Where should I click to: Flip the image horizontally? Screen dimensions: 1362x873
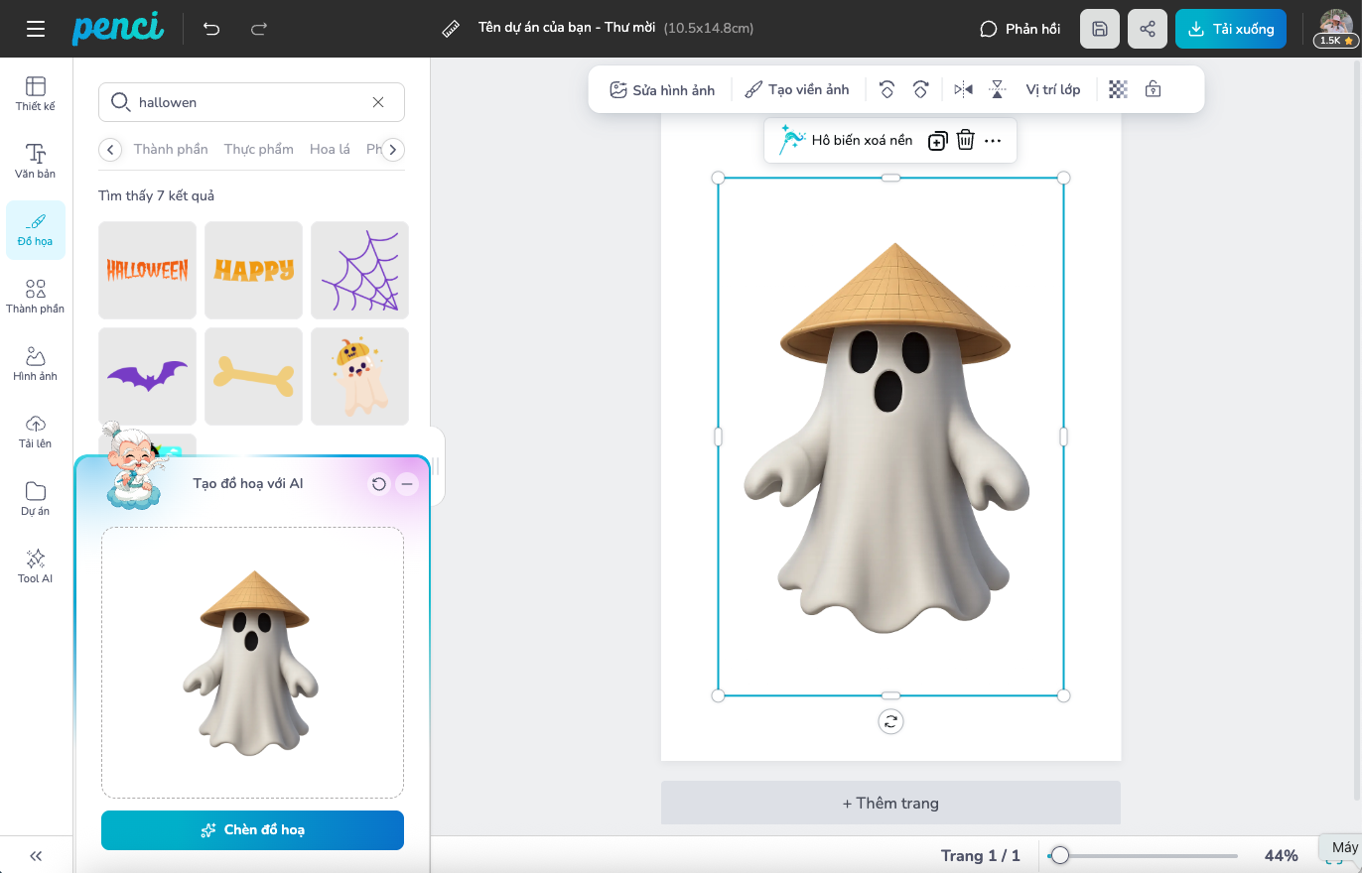click(963, 89)
